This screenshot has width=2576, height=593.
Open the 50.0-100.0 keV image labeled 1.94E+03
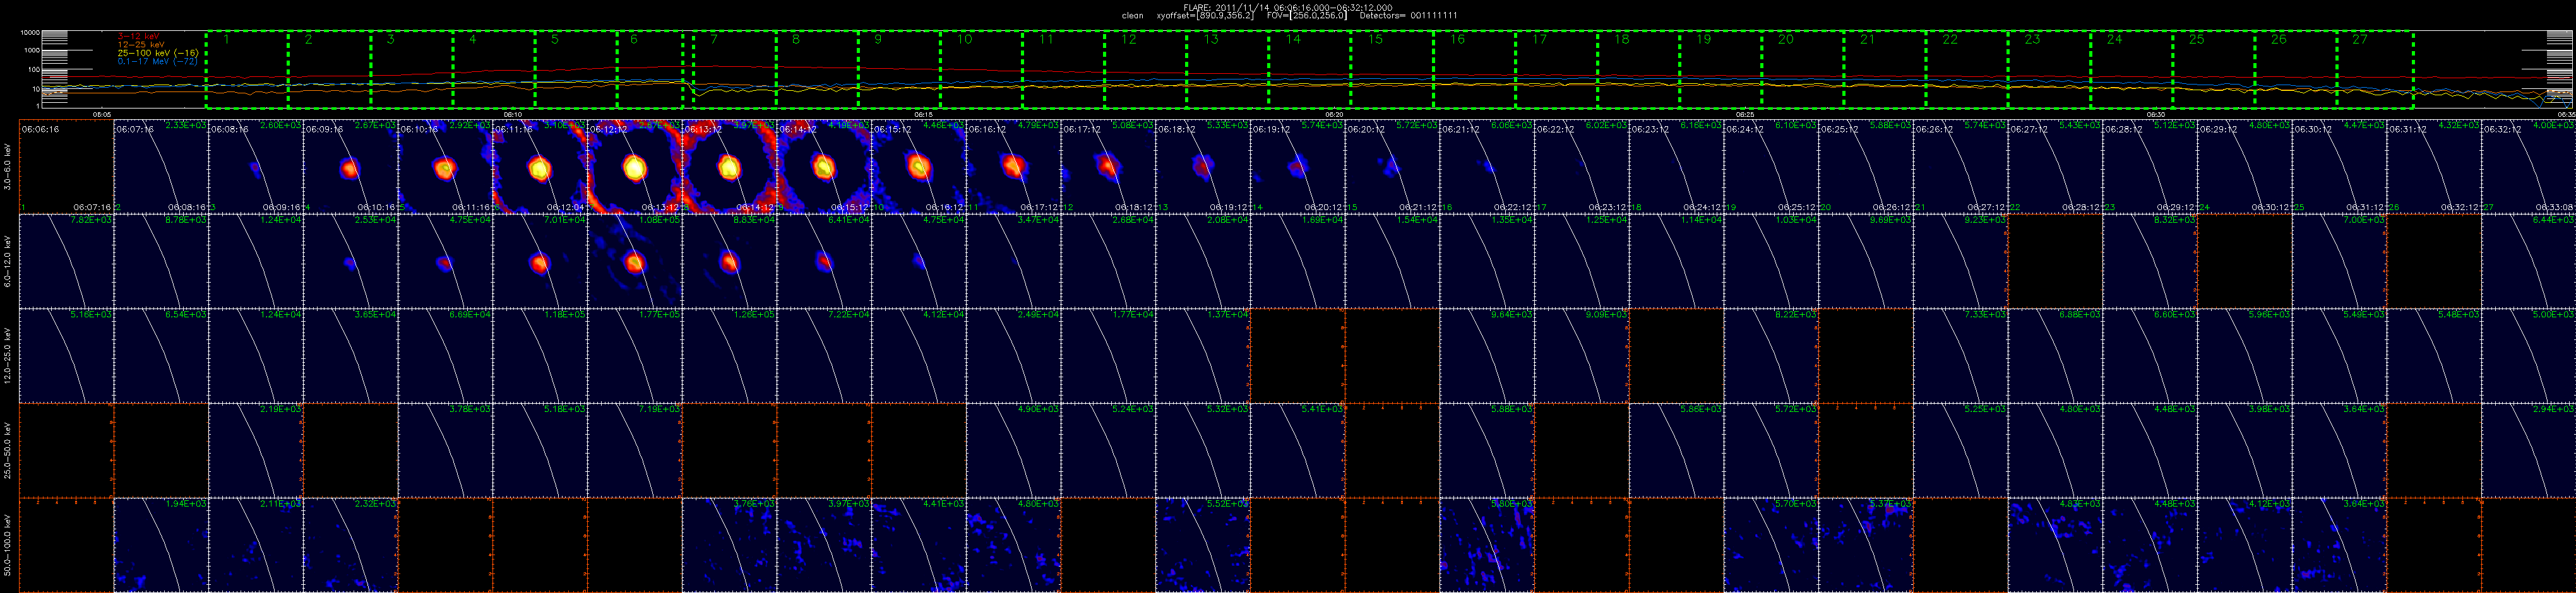pos(161,544)
